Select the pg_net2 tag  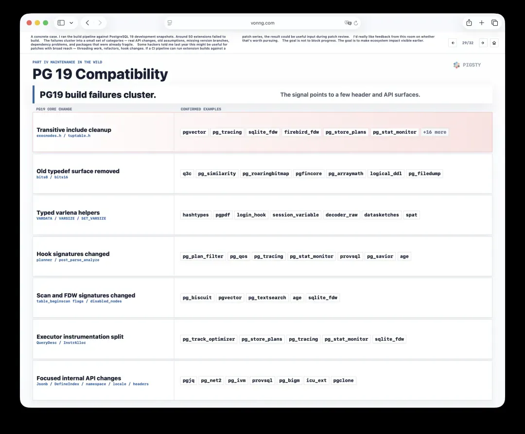coord(211,380)
